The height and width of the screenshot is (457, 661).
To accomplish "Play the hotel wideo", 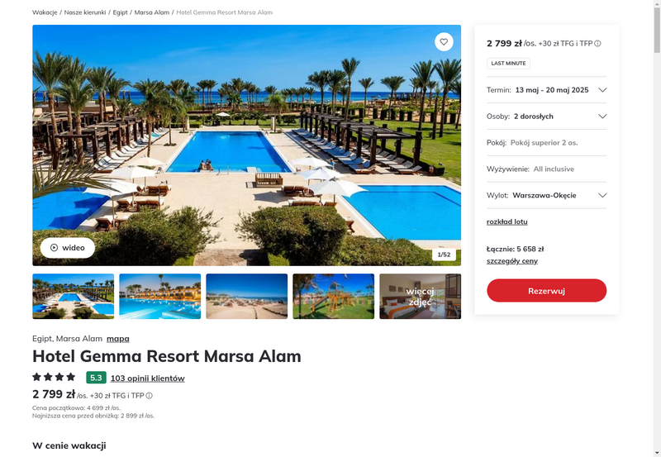I will click(x=68, y=247).
